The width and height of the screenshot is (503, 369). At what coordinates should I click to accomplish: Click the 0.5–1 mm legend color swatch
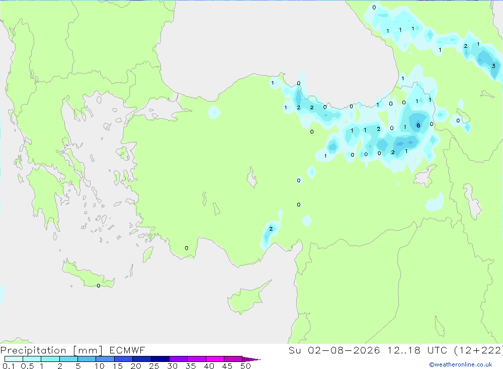click(32, 359)
